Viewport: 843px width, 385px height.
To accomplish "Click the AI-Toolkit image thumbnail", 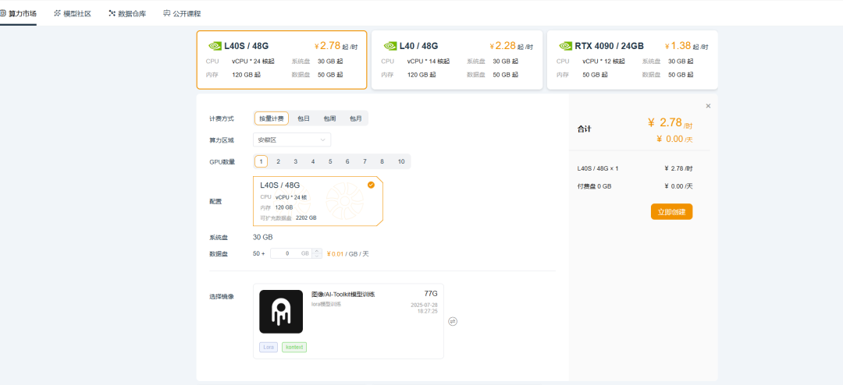I will [x=281, y=312].
